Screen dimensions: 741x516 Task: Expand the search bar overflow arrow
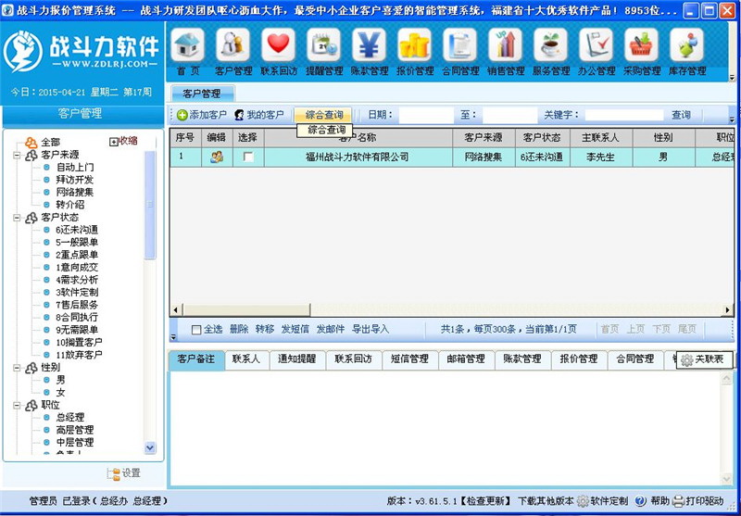point(732,120)
